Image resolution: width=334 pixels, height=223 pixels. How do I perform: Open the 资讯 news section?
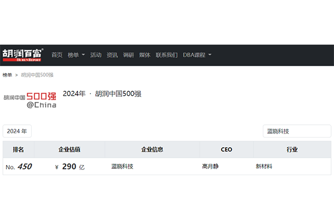click(x=112, y=55)
